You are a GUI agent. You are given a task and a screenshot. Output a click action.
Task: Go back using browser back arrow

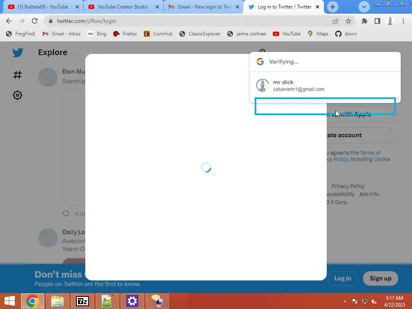click(9, 21)
